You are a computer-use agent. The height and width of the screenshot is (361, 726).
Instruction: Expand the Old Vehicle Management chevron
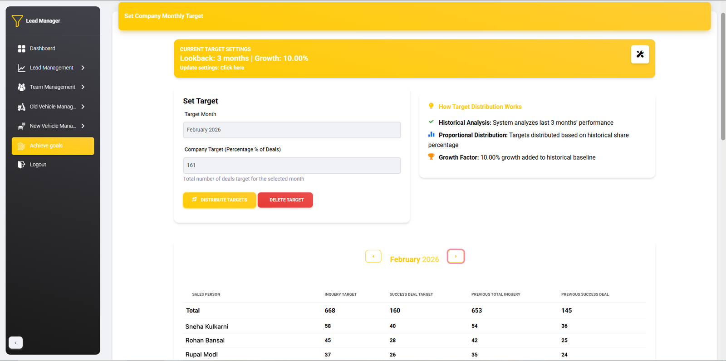[x=83, y=107]
